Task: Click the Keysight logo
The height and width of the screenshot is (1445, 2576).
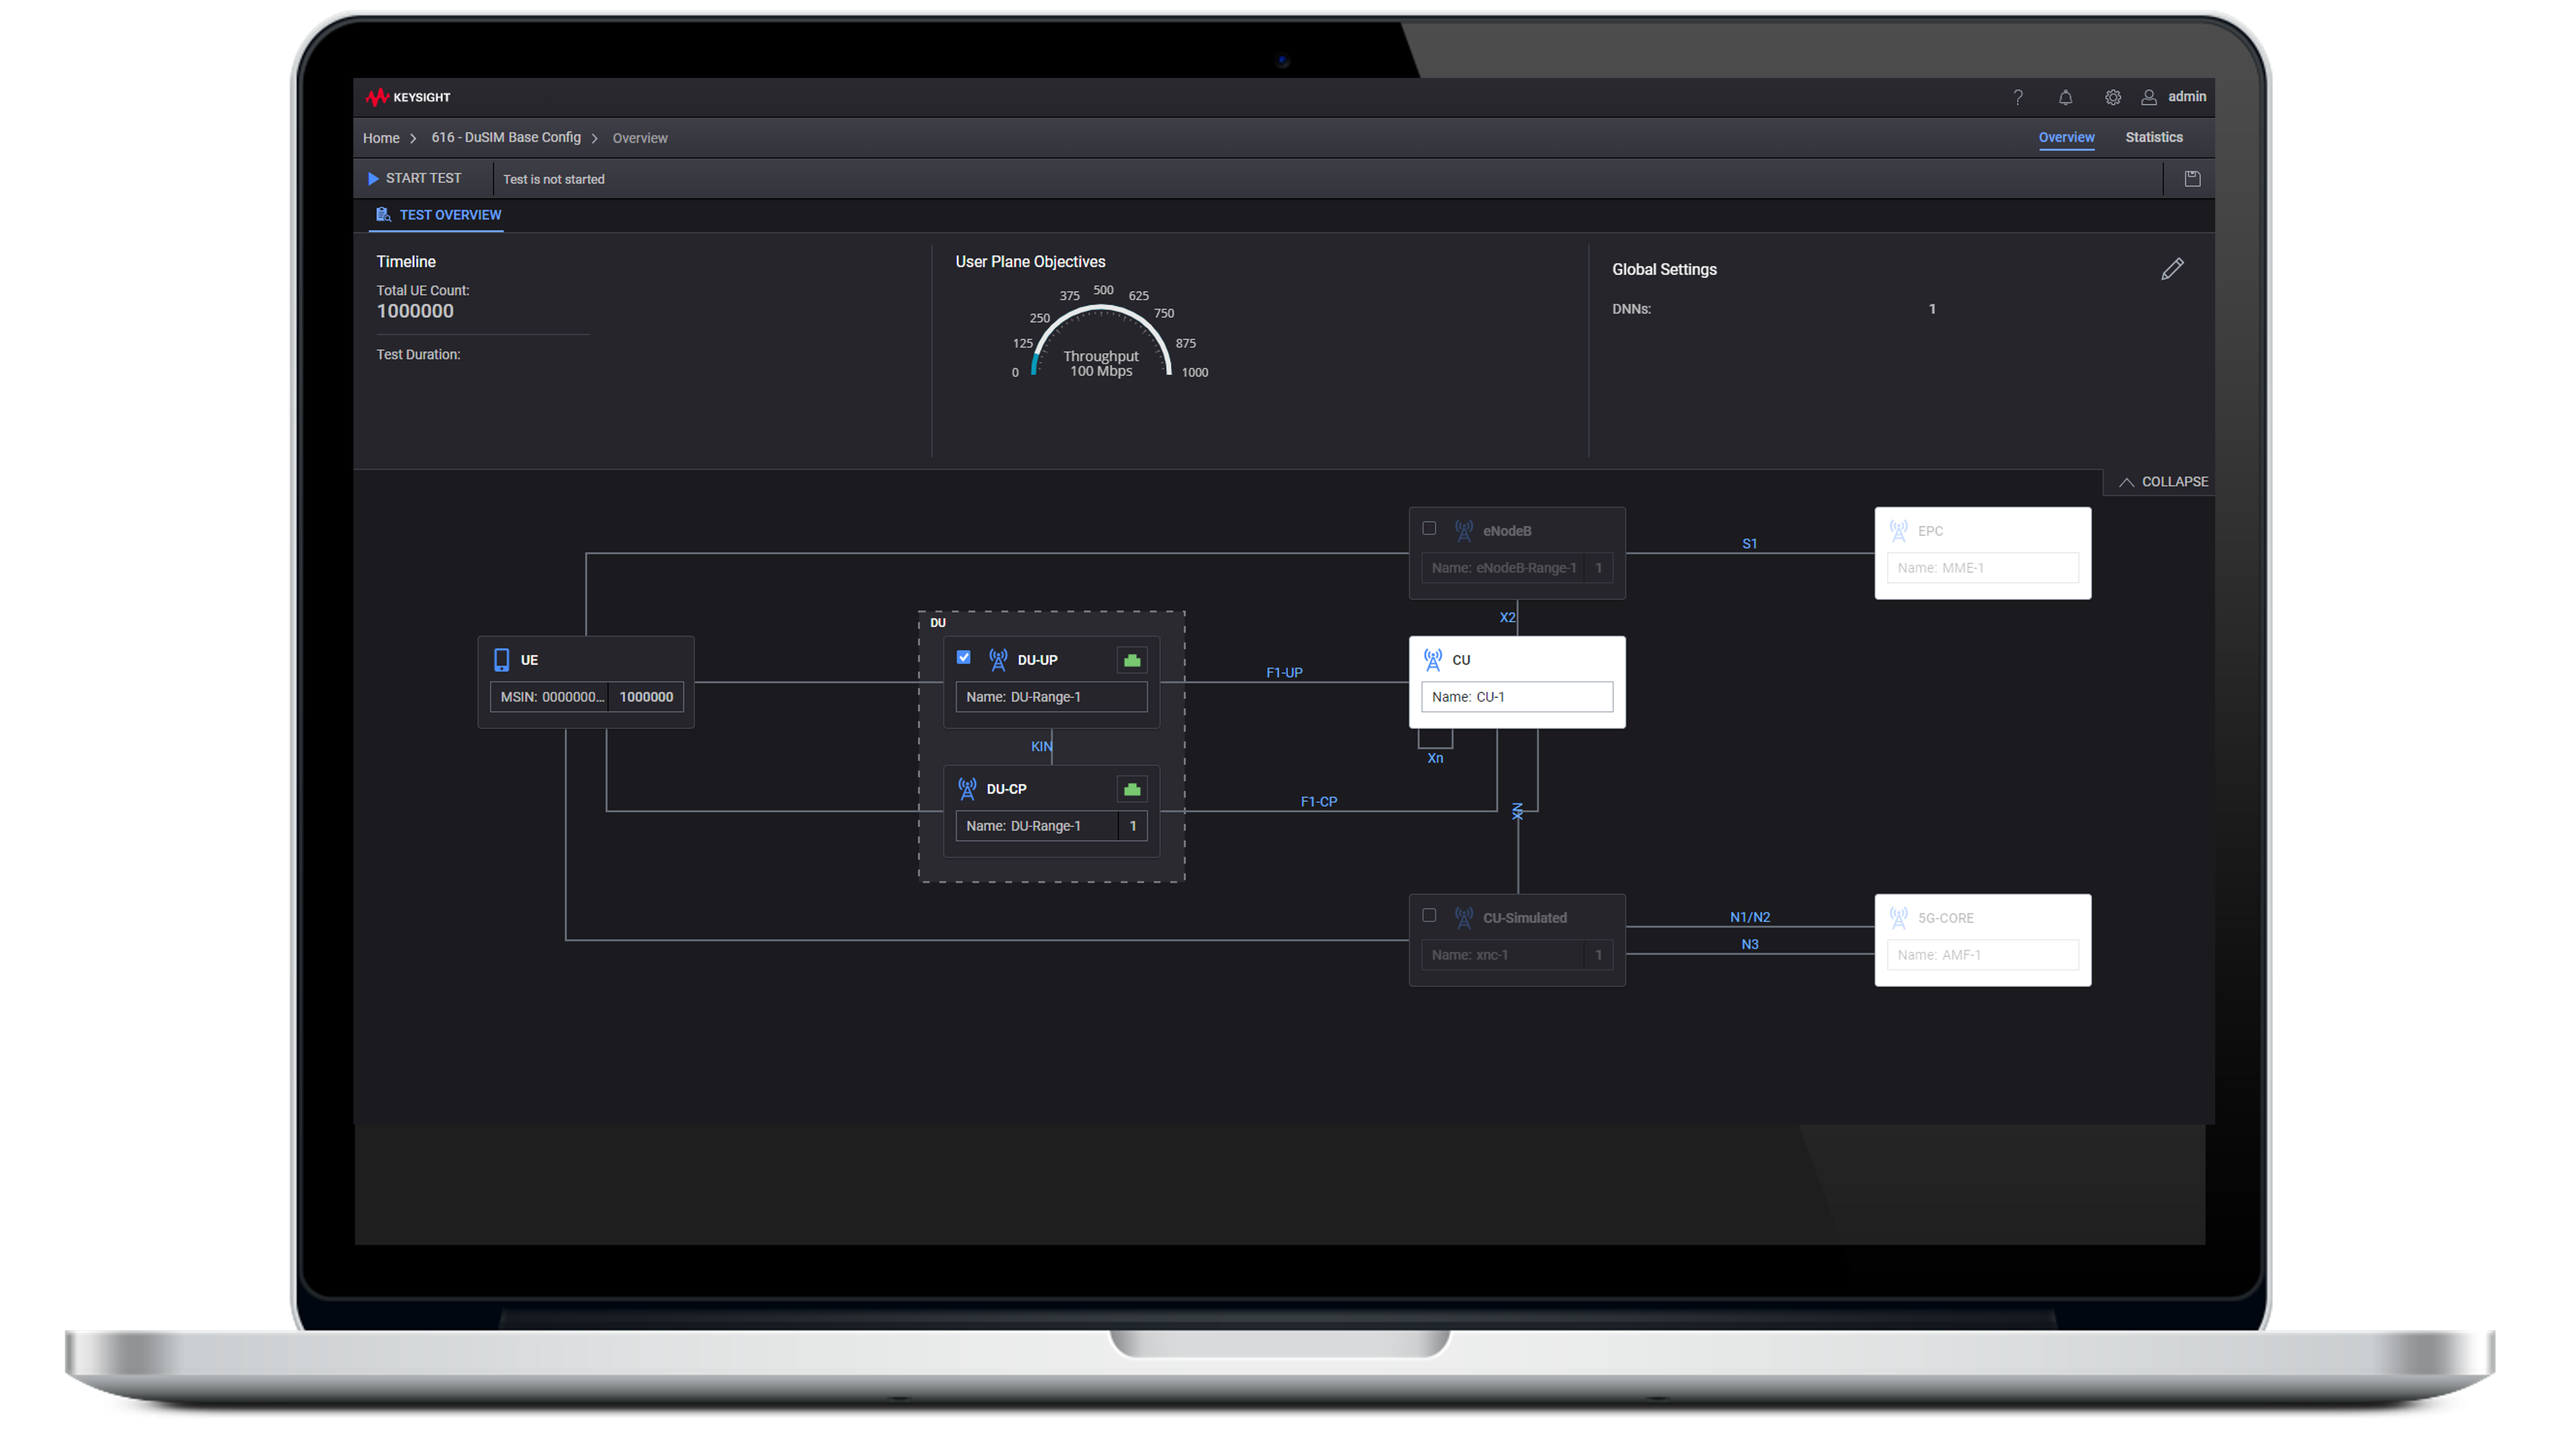Action: (407, 97)
